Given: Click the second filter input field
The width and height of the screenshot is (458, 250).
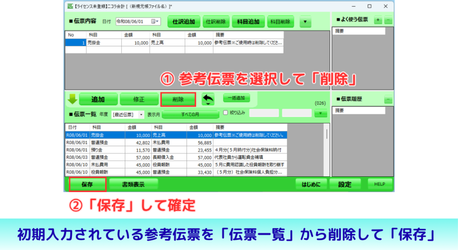Looking at the screenshot, I should (x=297, y=113).
